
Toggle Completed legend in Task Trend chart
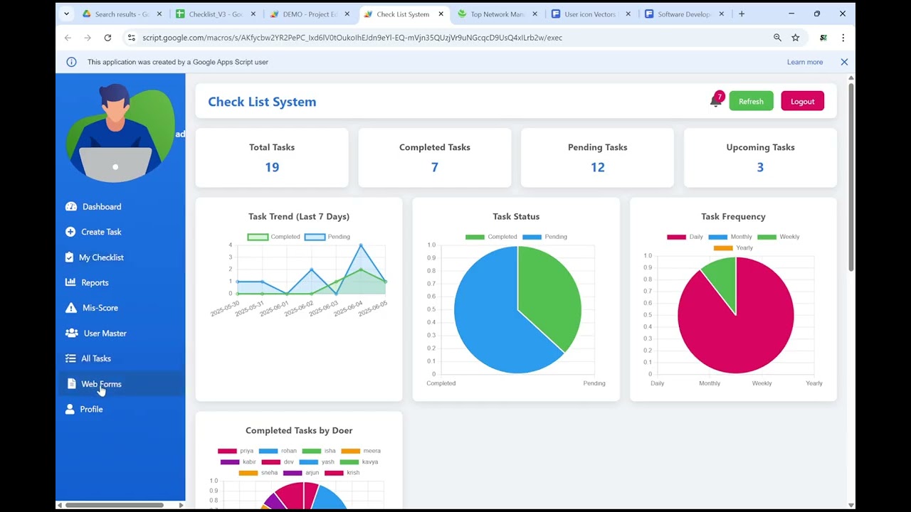(274, 237)
